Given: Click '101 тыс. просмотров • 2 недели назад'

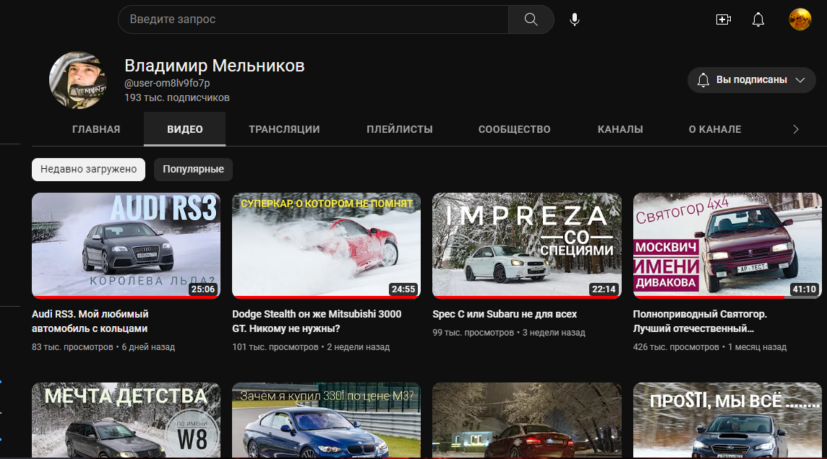Looking at the screenshot, I should [x=311, y=347].
